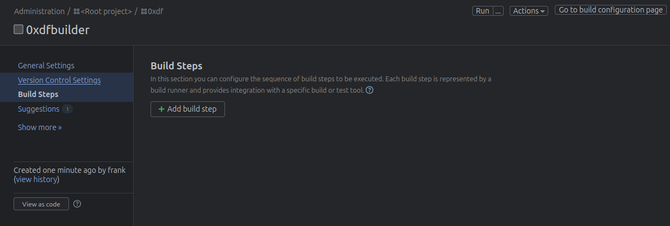Open the view history link
The width and height of the screenshot is (670, 226).
tap(37, 179)
